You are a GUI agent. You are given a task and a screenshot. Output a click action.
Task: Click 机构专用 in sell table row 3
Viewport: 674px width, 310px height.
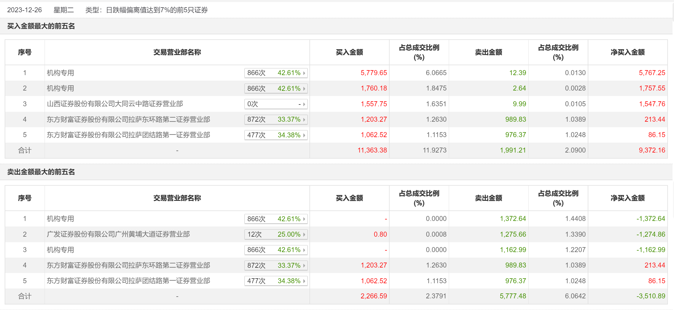point(61,250)
